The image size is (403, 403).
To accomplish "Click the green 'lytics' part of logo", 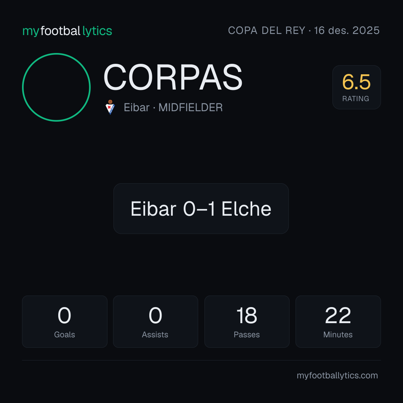I will pos(97,31).
